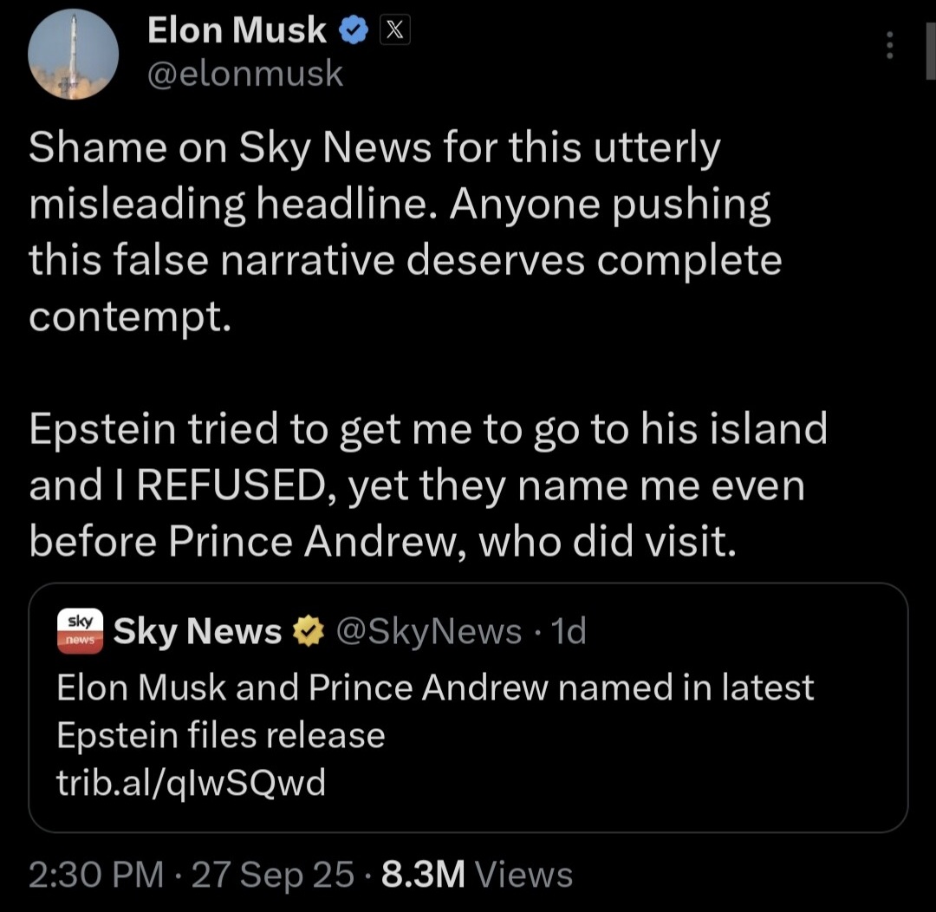Open the Sky News account name
Image resolution: width=936 pixels, height=912 pixels.
(198, 632)
